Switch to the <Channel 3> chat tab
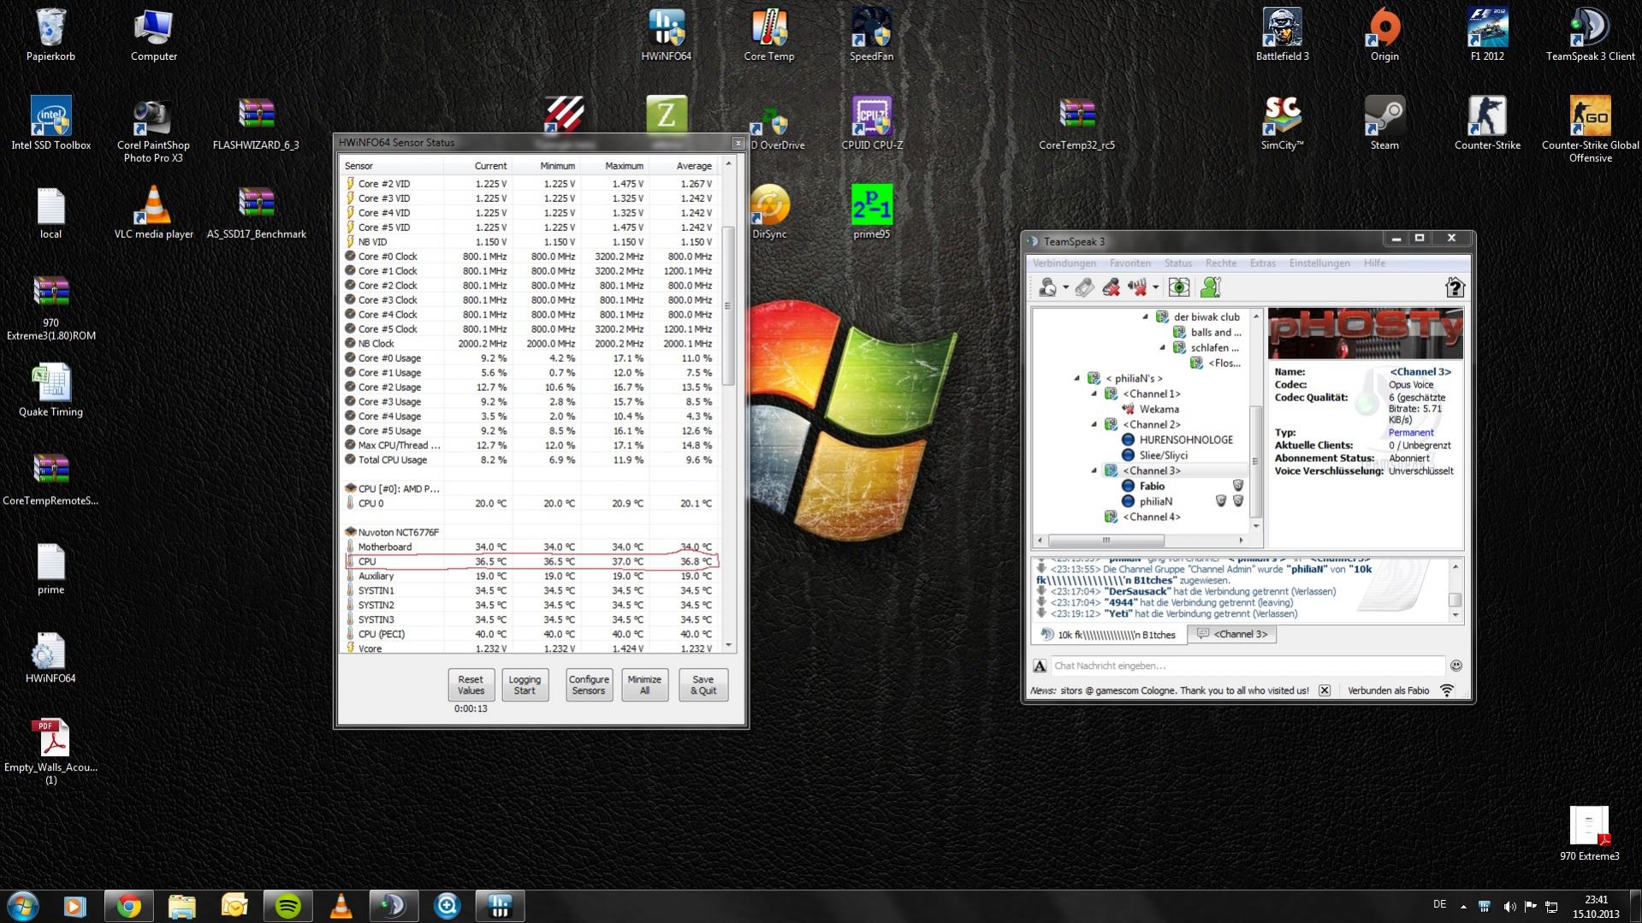The image size is (1642, 923). 1232,634
